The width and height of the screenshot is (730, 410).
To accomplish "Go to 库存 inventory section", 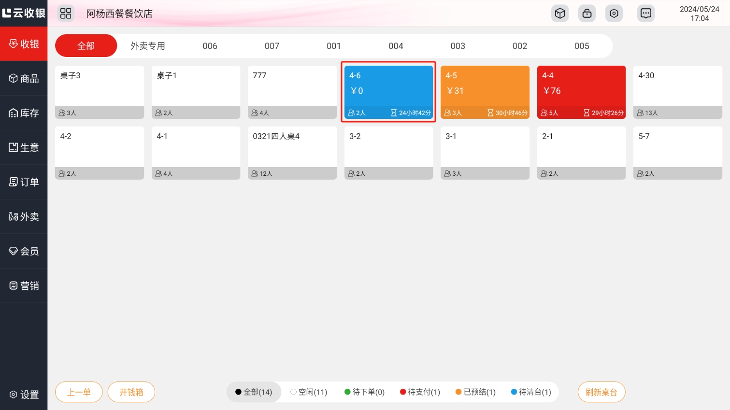I will (24, 113).
